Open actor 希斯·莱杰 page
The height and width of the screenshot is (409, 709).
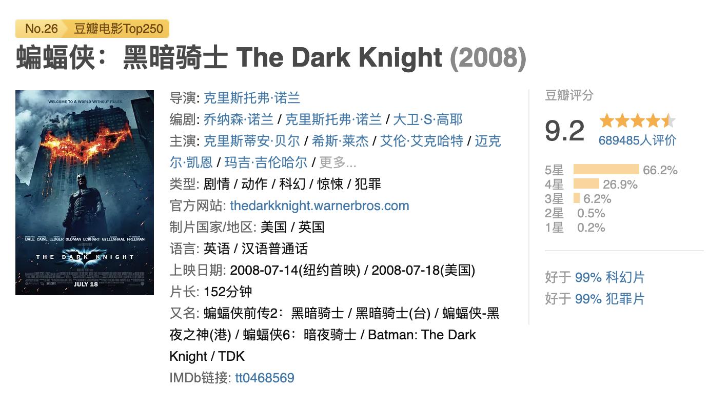[340, 141]
